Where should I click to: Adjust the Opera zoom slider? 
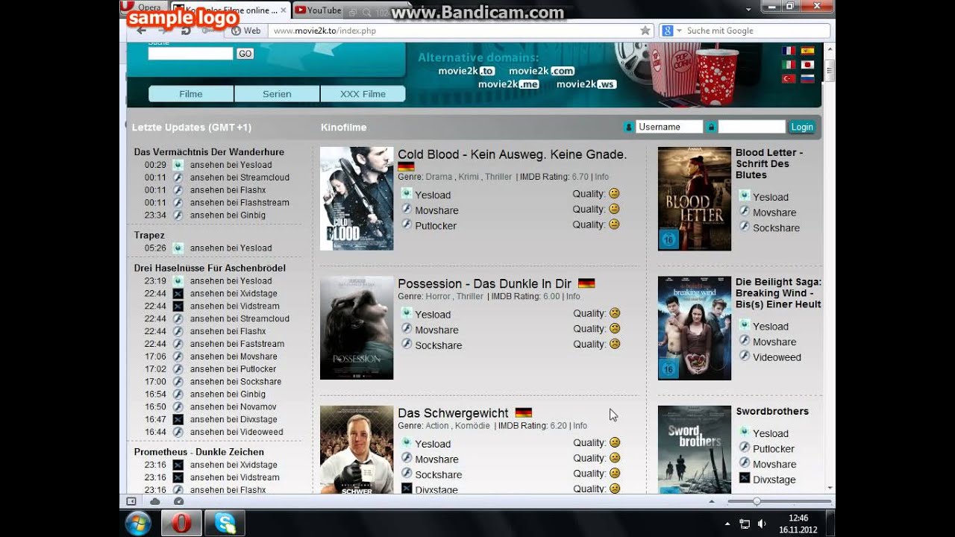(757, 501)
